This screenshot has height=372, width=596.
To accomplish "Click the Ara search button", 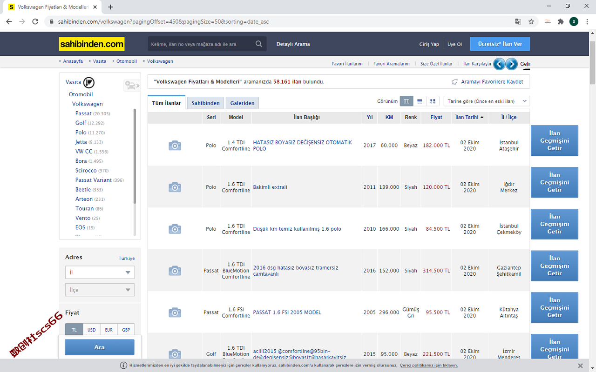I will (x=100, y=347).
